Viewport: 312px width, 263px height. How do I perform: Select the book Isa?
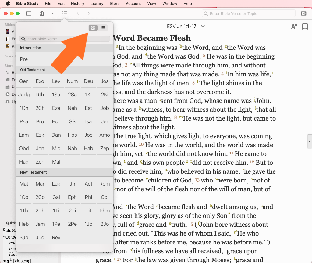coord(88,121)
